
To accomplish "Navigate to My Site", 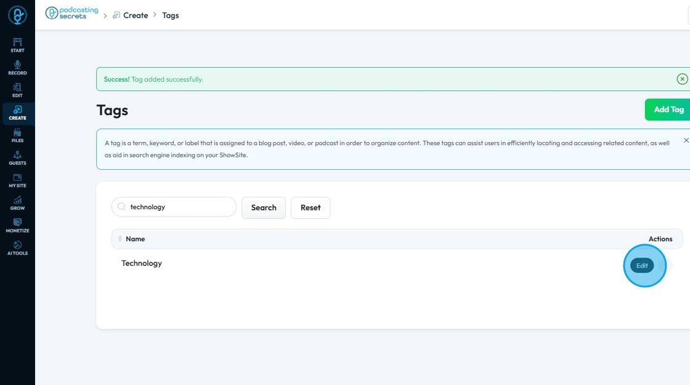I will [x=17, y=180].
